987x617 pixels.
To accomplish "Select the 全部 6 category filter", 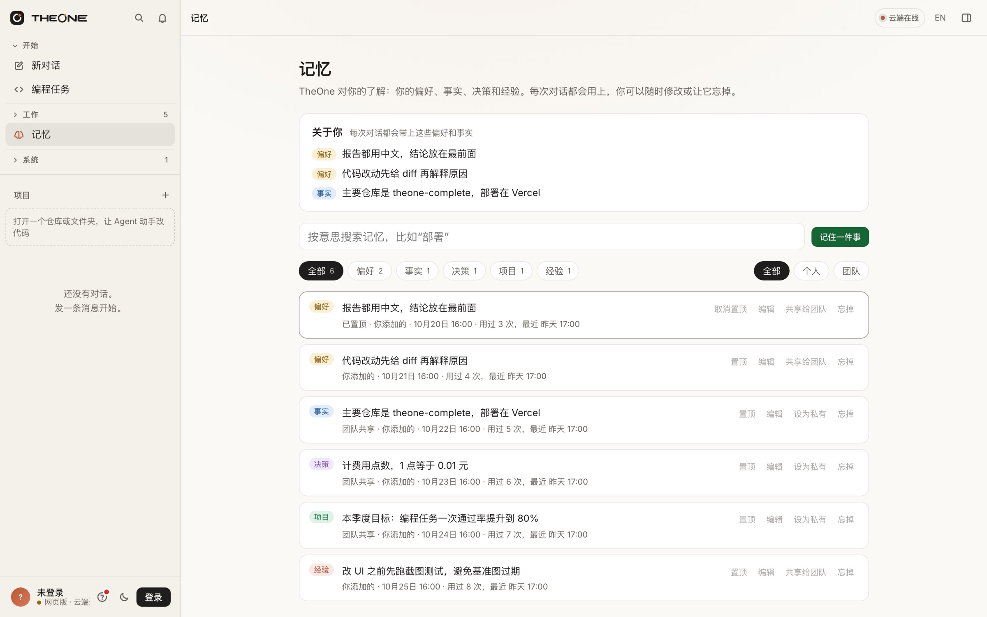I will [321, 271].
